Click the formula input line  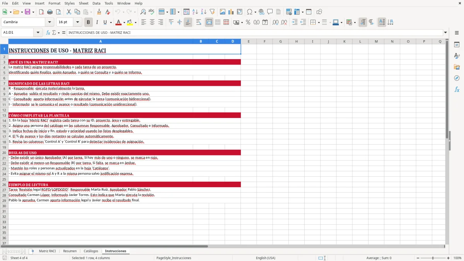255,33
